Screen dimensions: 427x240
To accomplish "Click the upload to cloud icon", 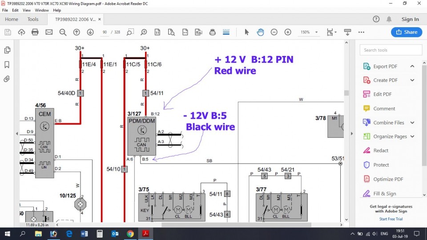I will coord(21,32).
